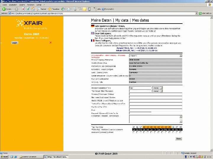The width and height of the screenshot is (213, 159).
Task: Open the Favoriten menu
Action: pos(30,5)
